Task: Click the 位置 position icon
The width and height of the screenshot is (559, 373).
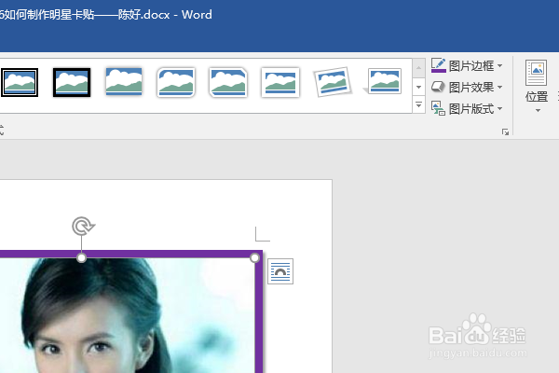Action: pyautogui.click(x=537, y=73)
